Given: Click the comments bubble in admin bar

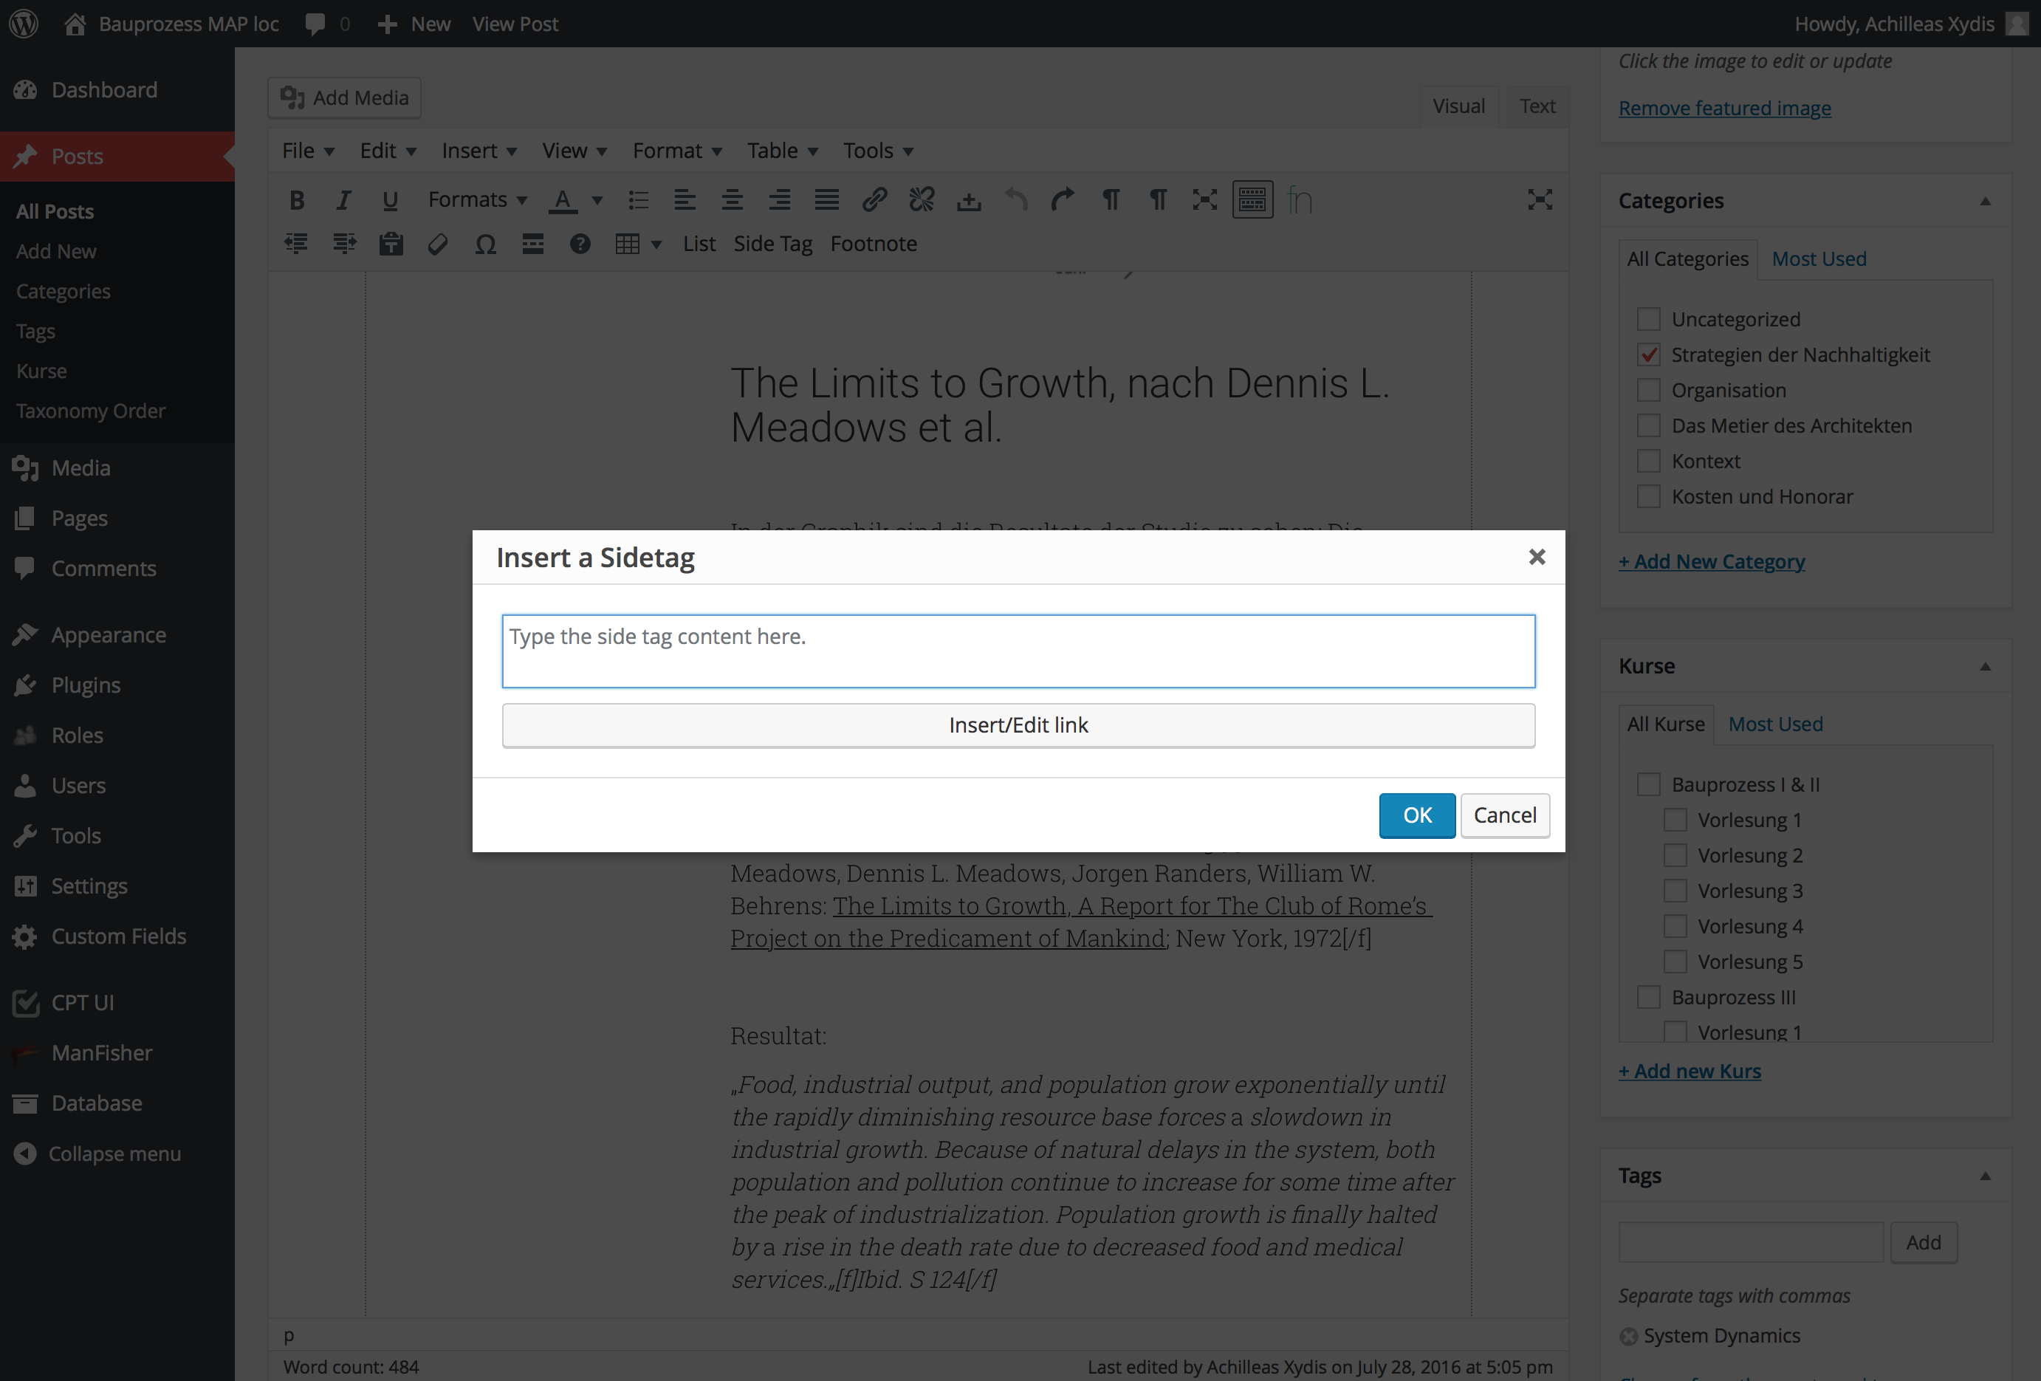Looking at the screenshot, I should 326,24.
